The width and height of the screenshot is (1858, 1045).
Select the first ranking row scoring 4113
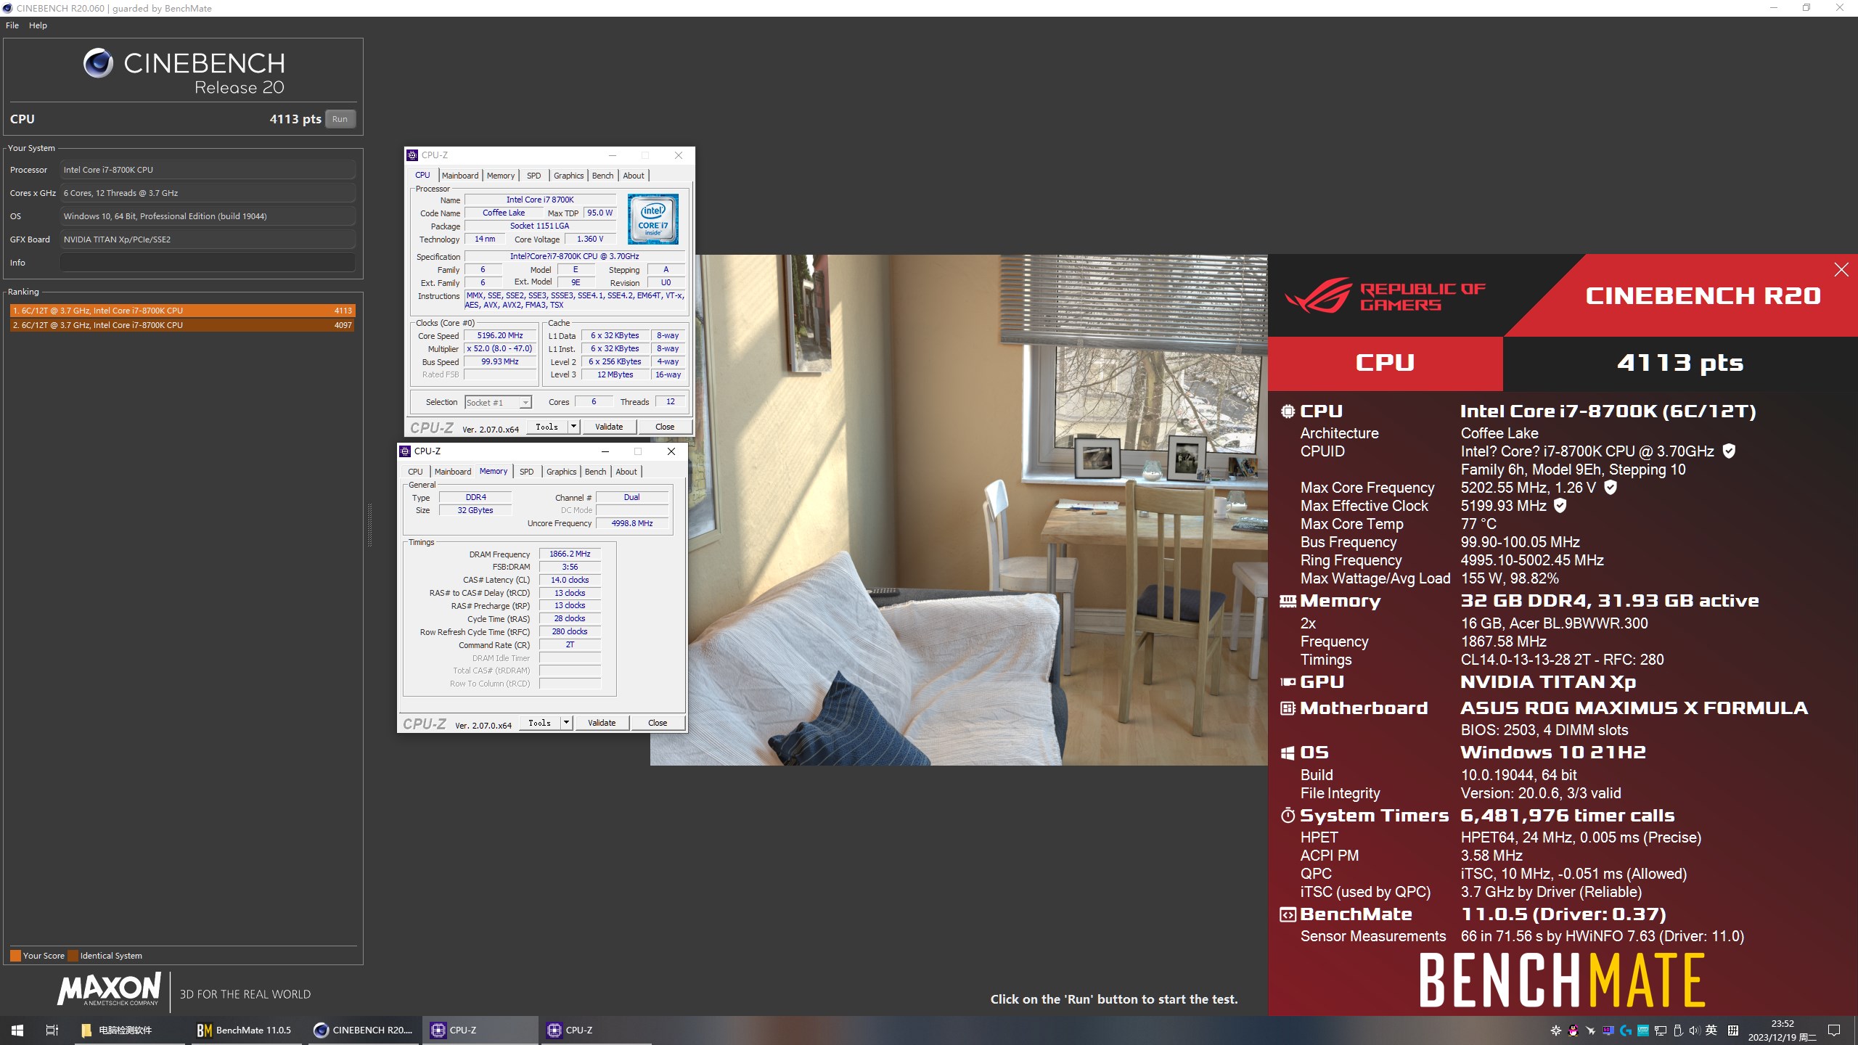pyautogui.click(x=182, y=311)
